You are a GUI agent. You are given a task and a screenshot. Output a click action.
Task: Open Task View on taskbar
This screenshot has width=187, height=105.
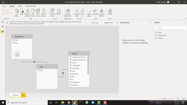pyautogui.click(x=56, y=102)
